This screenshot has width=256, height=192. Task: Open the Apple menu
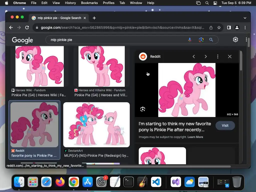[x=6, y=3]
